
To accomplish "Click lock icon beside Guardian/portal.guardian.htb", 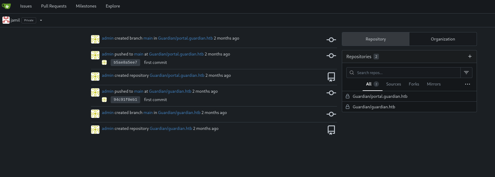I will [x=348, y=96].
